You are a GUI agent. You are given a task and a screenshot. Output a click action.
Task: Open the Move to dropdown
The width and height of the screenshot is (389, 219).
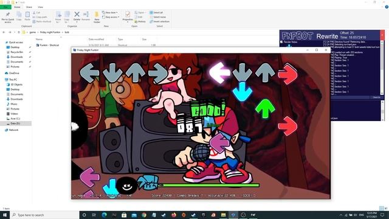pos(58,17)
